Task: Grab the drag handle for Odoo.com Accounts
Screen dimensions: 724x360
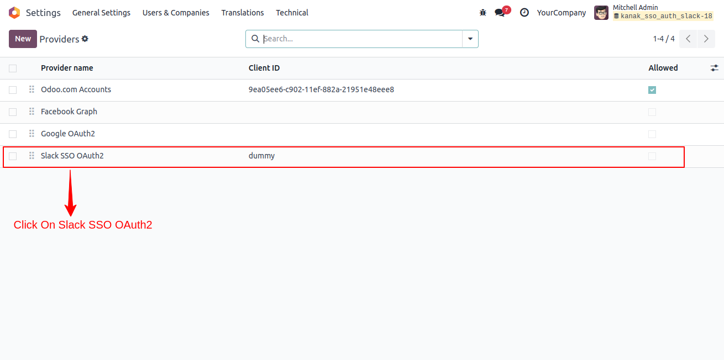Action: (x=32, y=89)
